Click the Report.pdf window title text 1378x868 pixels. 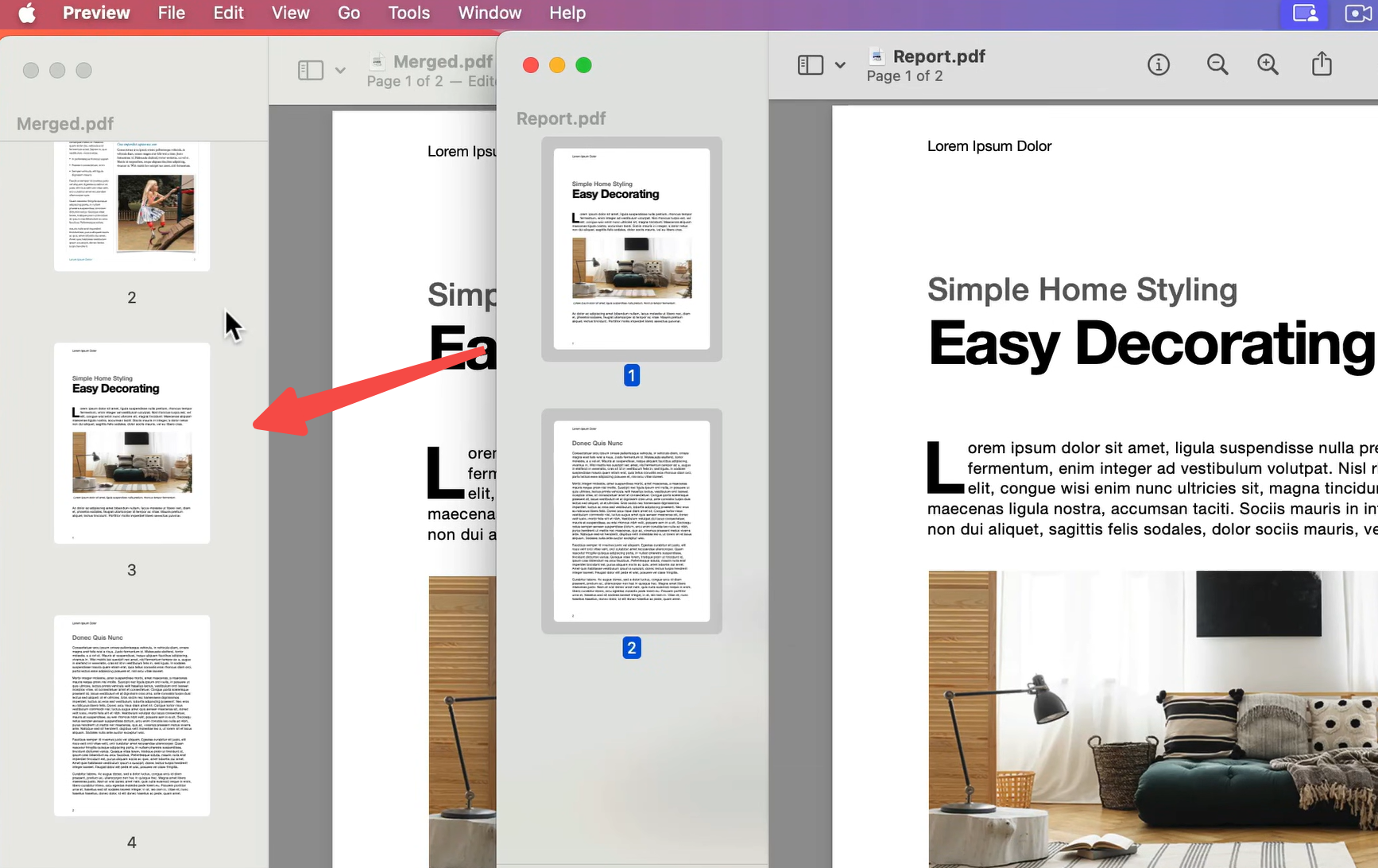coord(939,56)
